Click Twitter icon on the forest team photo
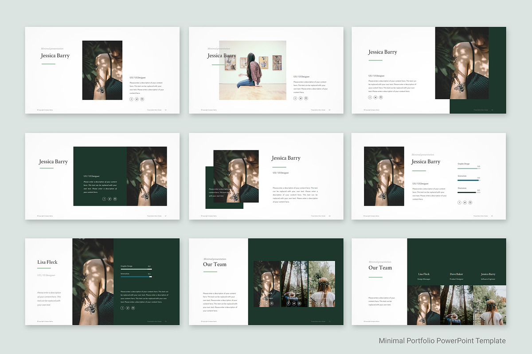532x354 pixels. [294, 304]
